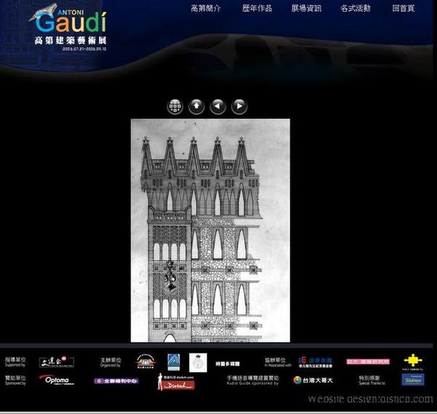Click the red Distech sponsor logo
The height and width of the screenshot is (414, 437).
(176, 382)
